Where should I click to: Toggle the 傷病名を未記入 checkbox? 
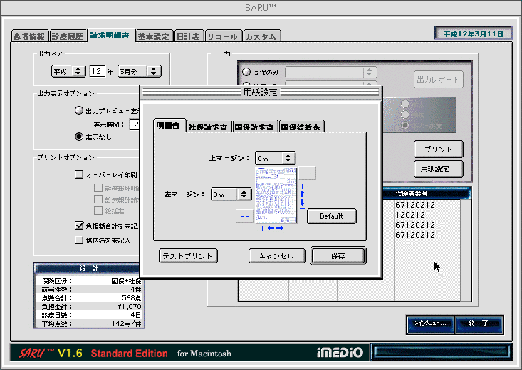79,240
